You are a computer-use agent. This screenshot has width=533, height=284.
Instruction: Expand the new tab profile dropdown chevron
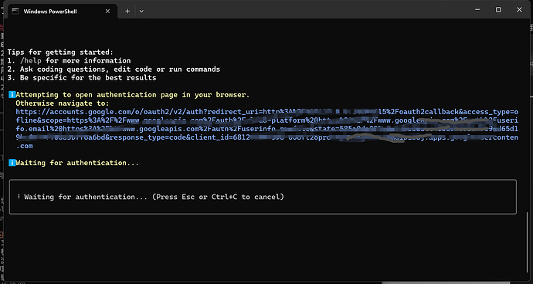(141, 12)
